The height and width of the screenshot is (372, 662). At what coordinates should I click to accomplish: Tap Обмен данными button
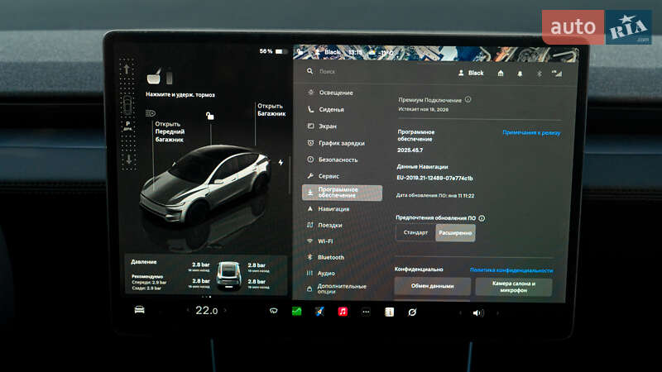pyautogui.click(x=432, y=286)
